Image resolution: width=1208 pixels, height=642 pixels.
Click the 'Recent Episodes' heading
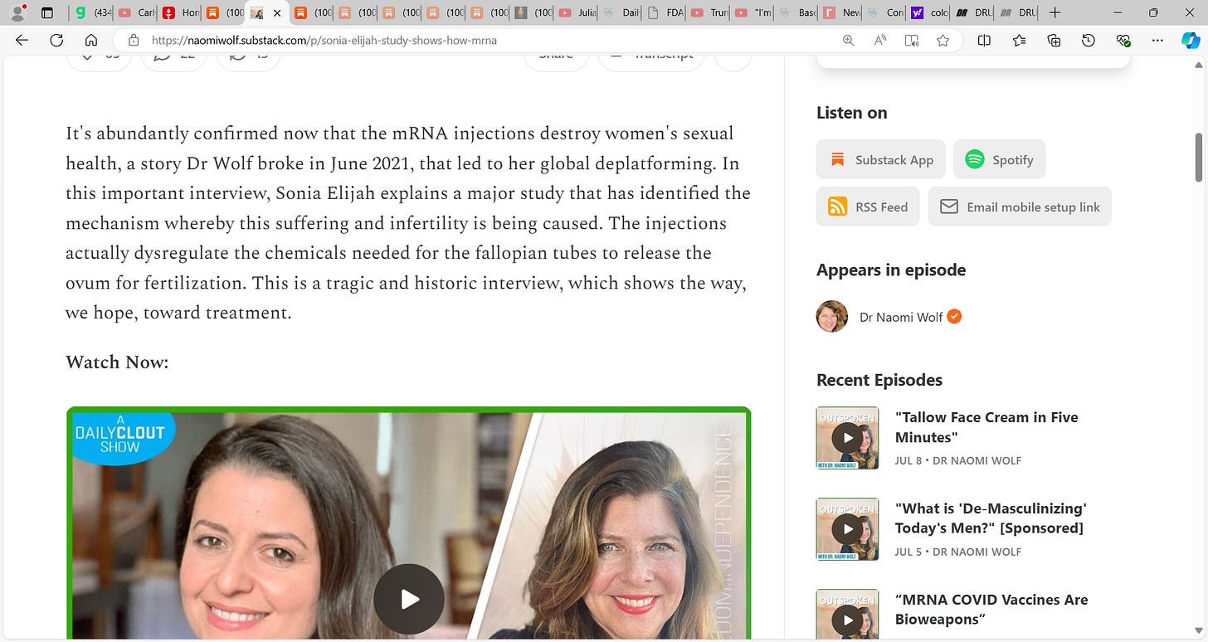pos(879,380)
